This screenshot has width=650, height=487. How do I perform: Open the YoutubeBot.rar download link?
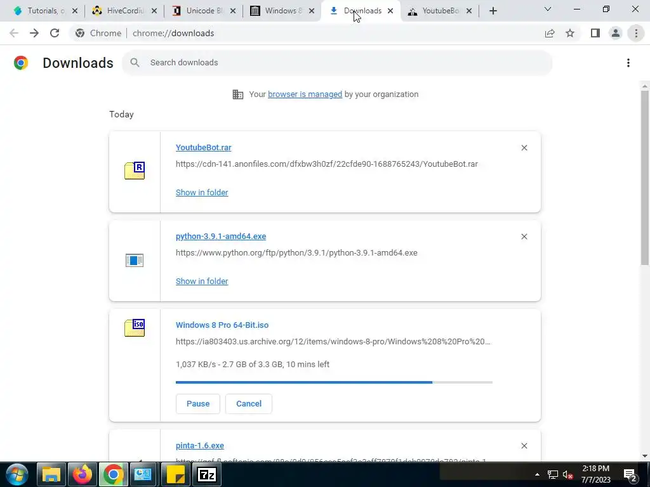click(204, 148)
